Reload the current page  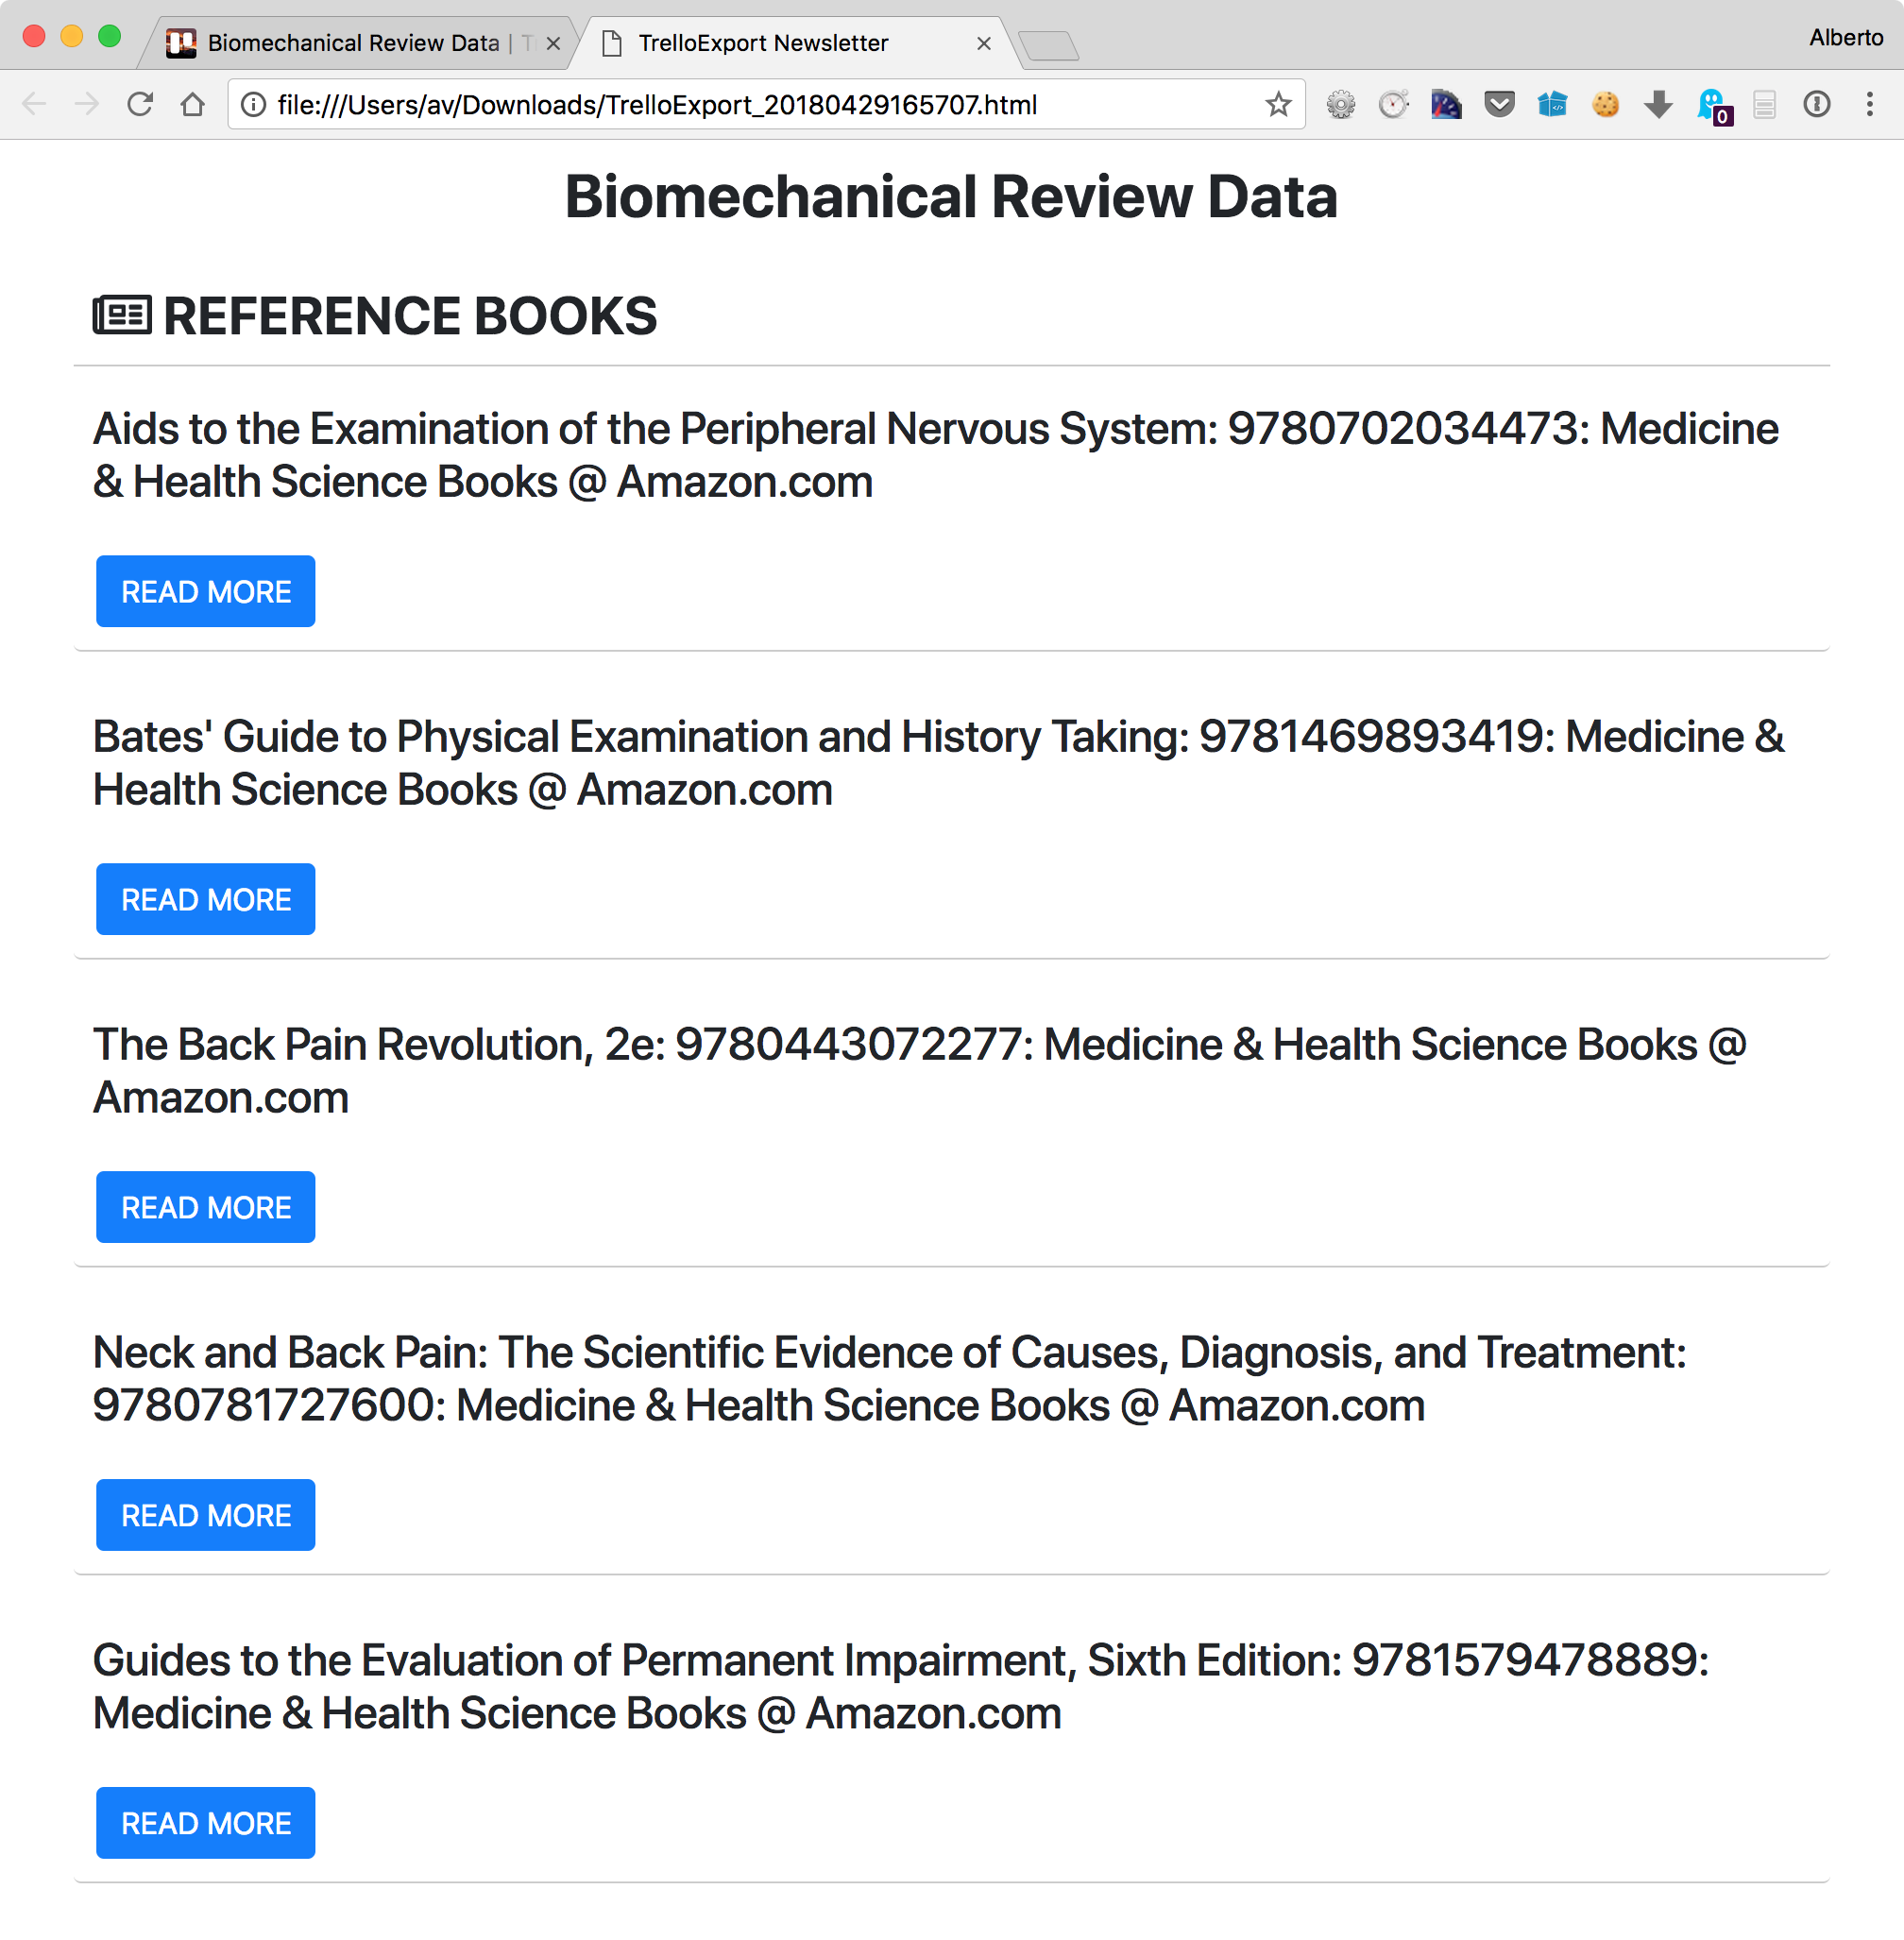[x=140, y=104]
